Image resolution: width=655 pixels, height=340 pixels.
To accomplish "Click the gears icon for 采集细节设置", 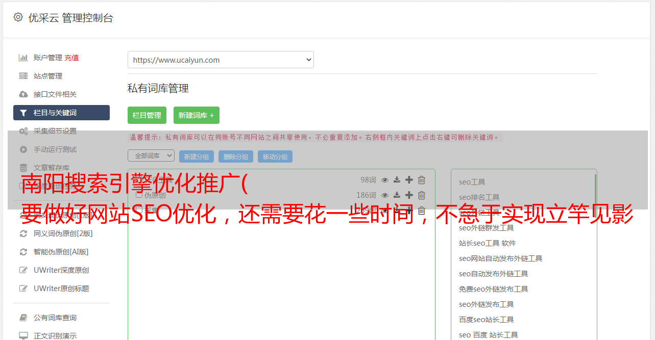I will click(23, 131).
